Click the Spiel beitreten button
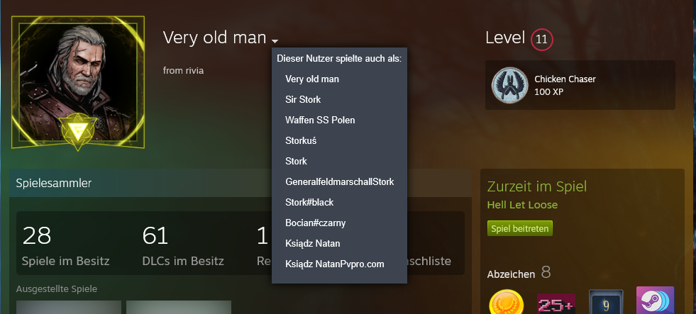 [x=520, y=228]
